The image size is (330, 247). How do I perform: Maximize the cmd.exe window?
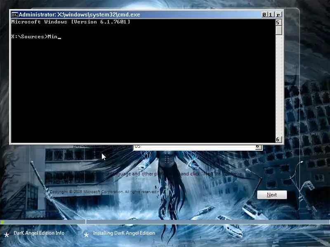pyautogui.click(x=271, y=14)
